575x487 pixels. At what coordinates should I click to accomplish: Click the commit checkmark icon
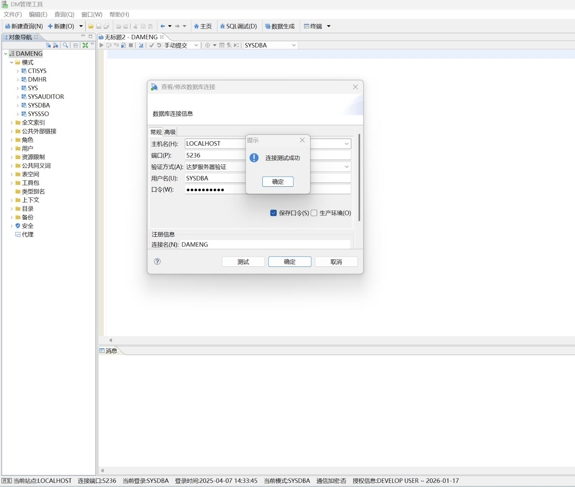pyautogui.click(x=152, y=45)
